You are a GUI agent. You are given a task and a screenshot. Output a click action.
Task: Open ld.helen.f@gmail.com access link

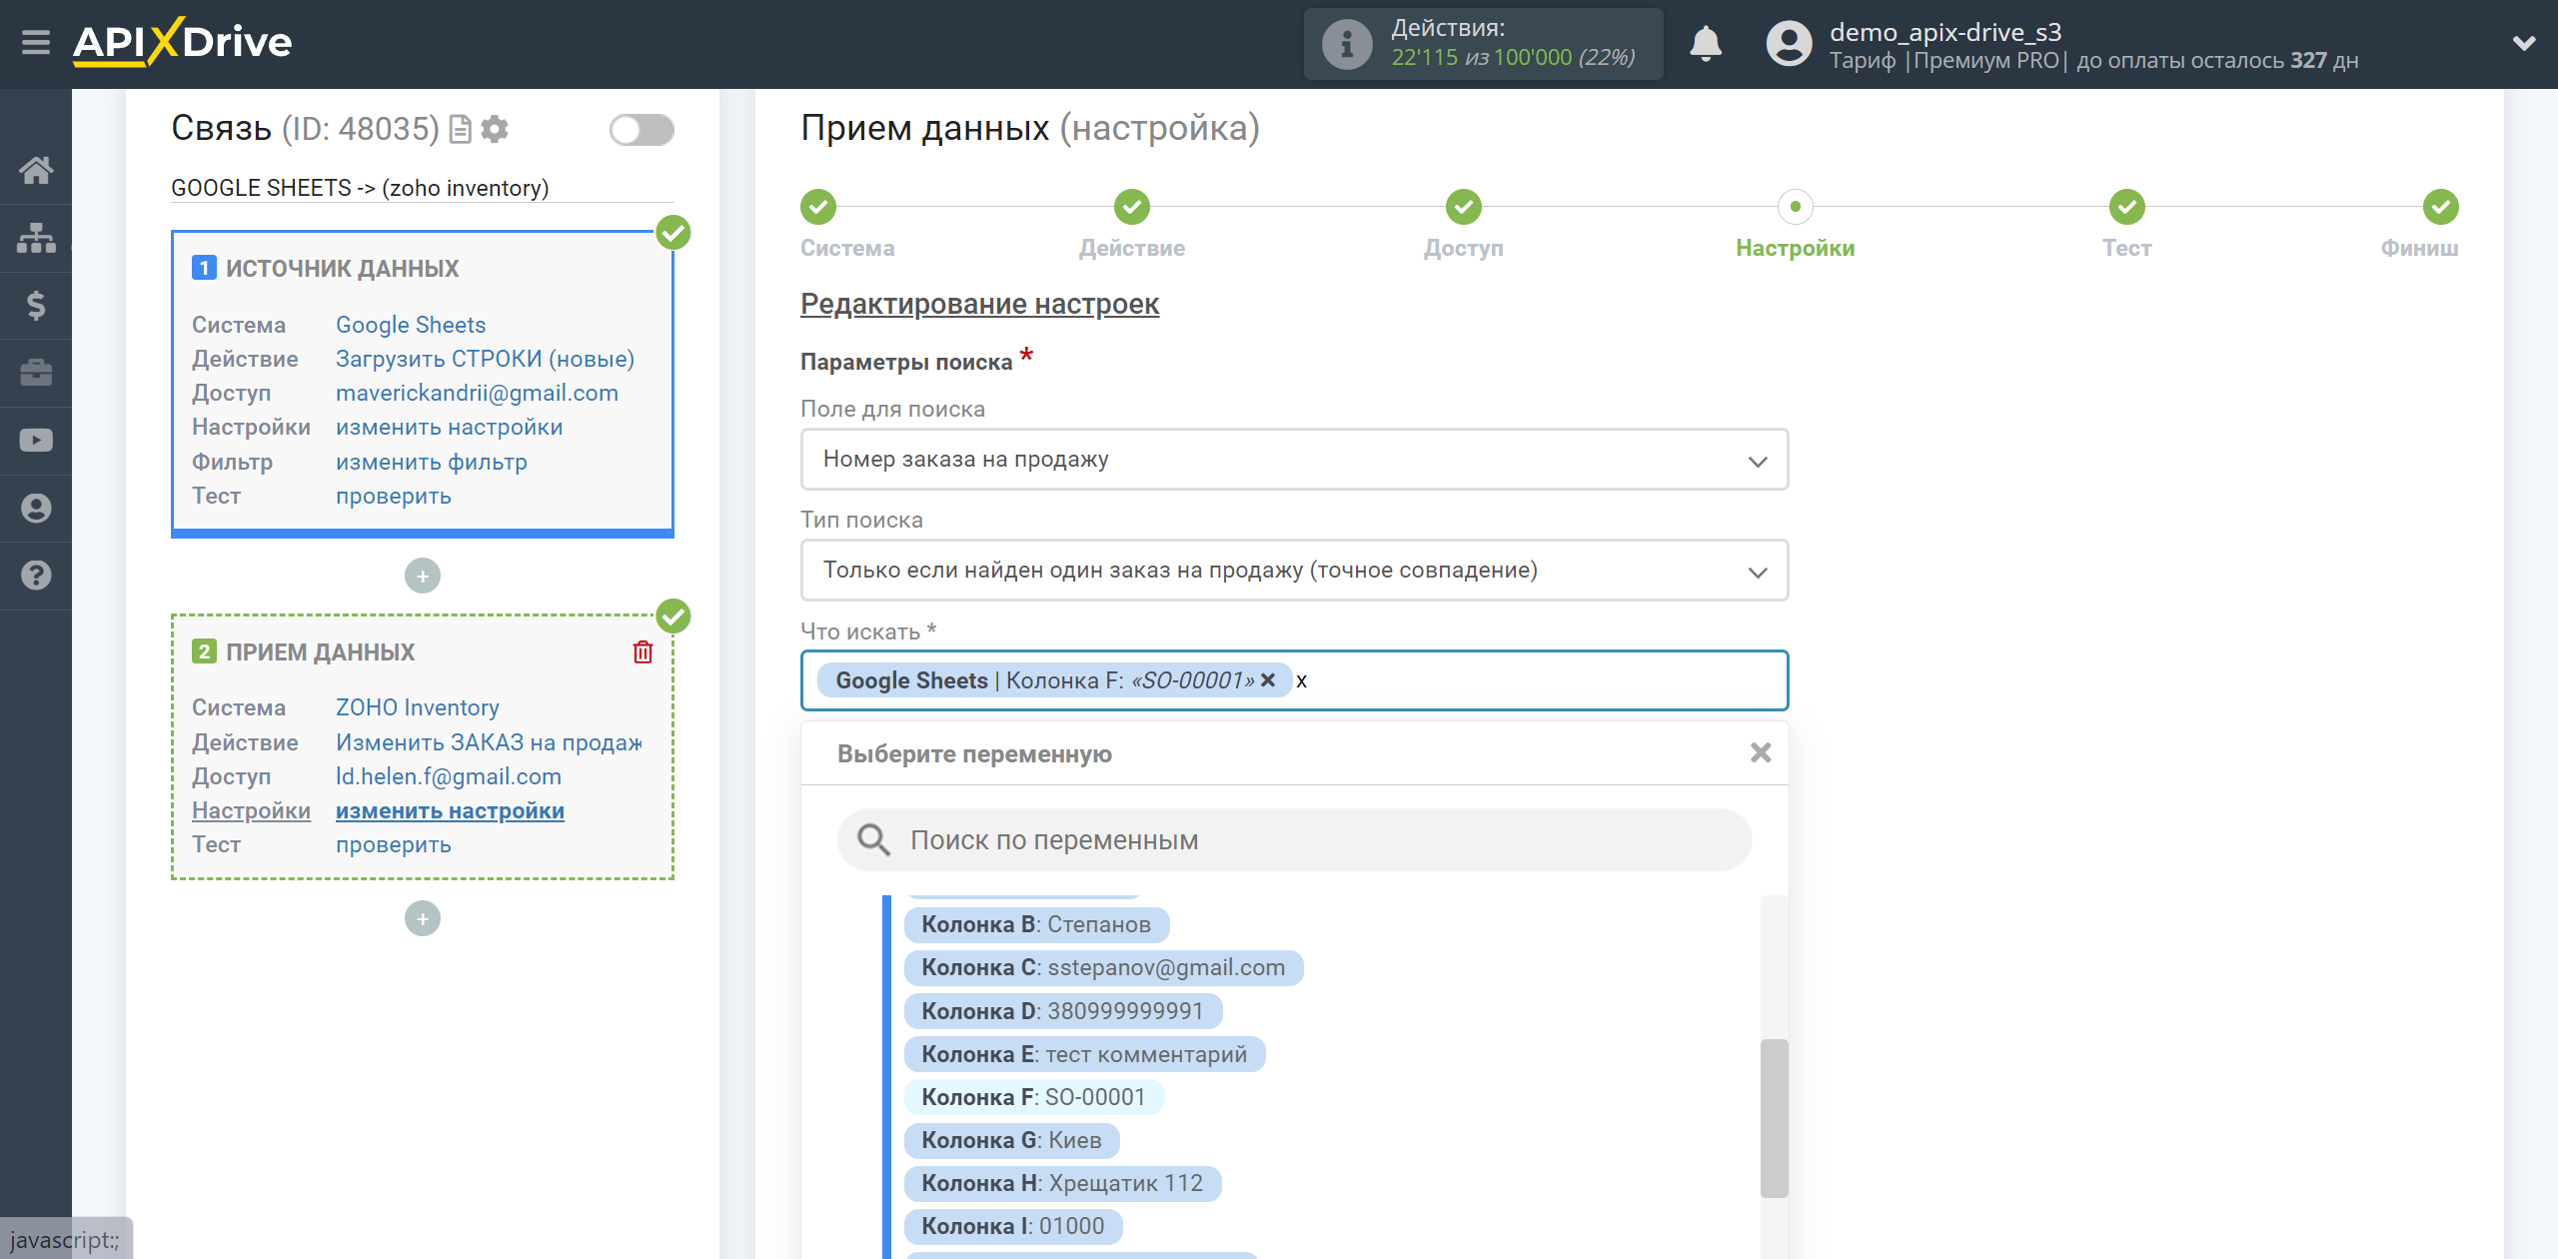click(x=449, y=776)
